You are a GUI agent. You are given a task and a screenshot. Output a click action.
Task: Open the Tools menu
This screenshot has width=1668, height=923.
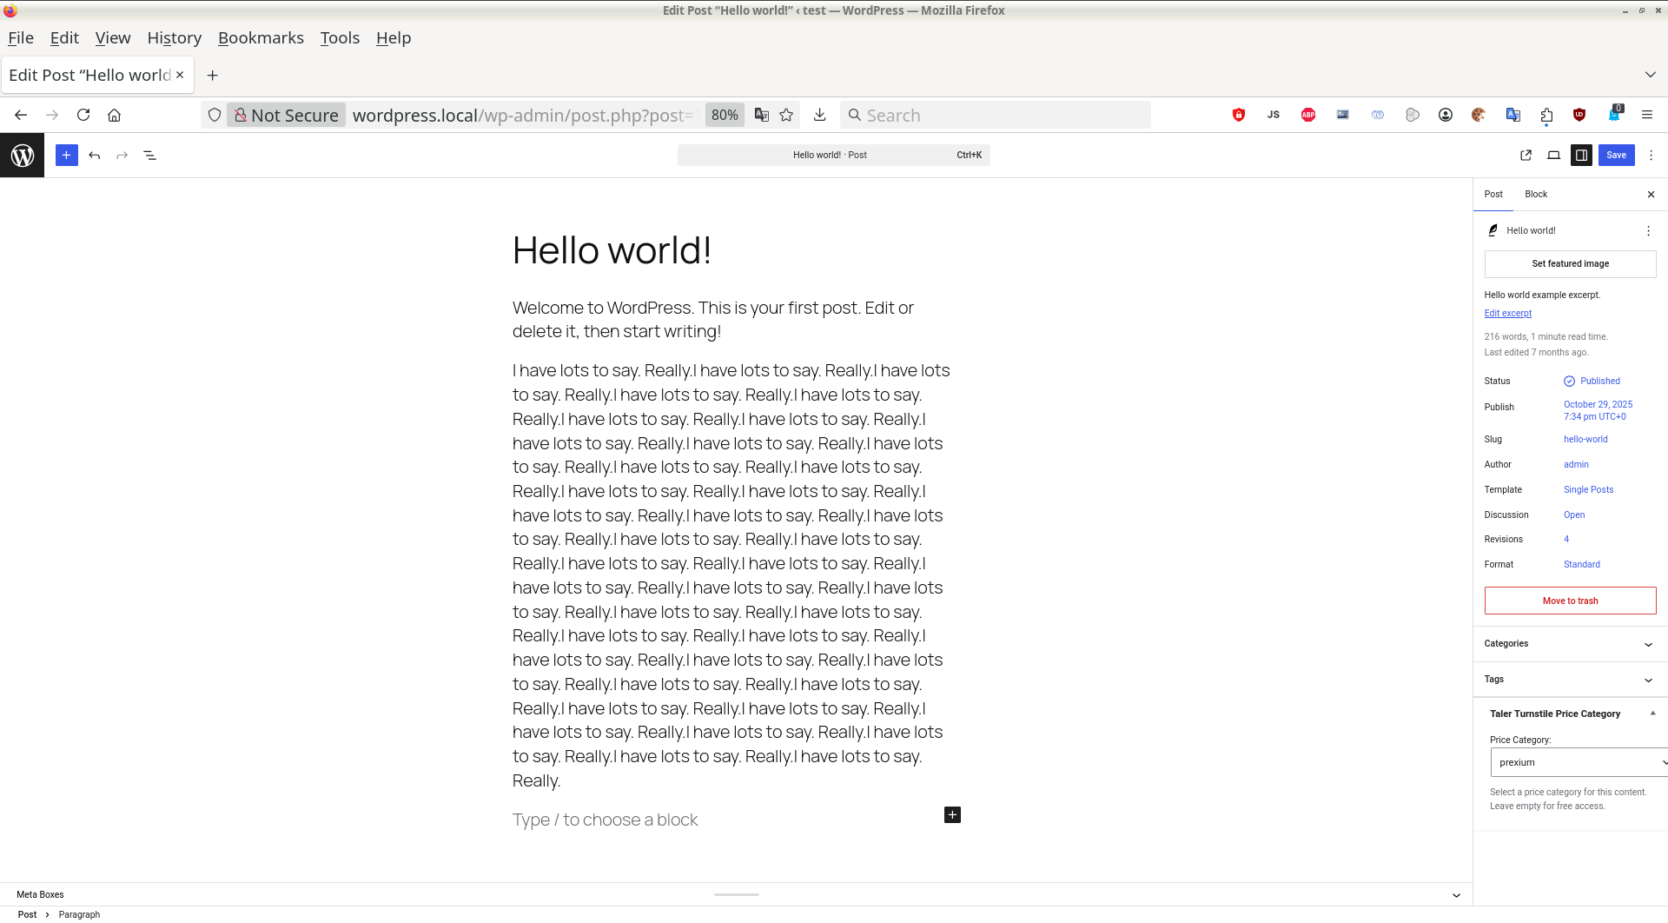coord(340,38)
